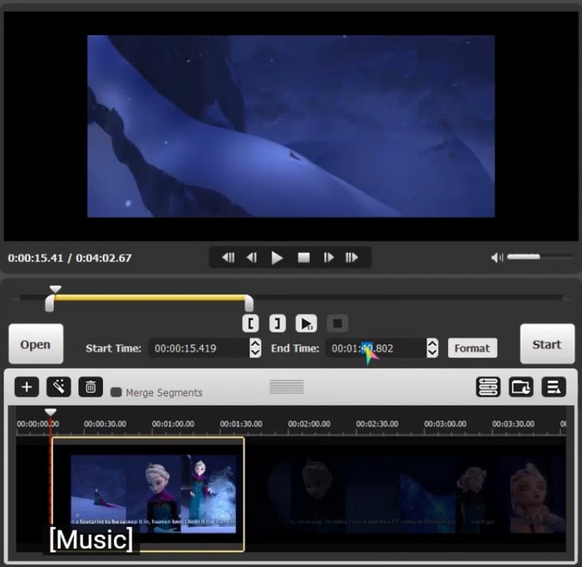The width and height of the screenshot is (582, 567).
Task: Open the output folder icon
Action: click(521, 387)
